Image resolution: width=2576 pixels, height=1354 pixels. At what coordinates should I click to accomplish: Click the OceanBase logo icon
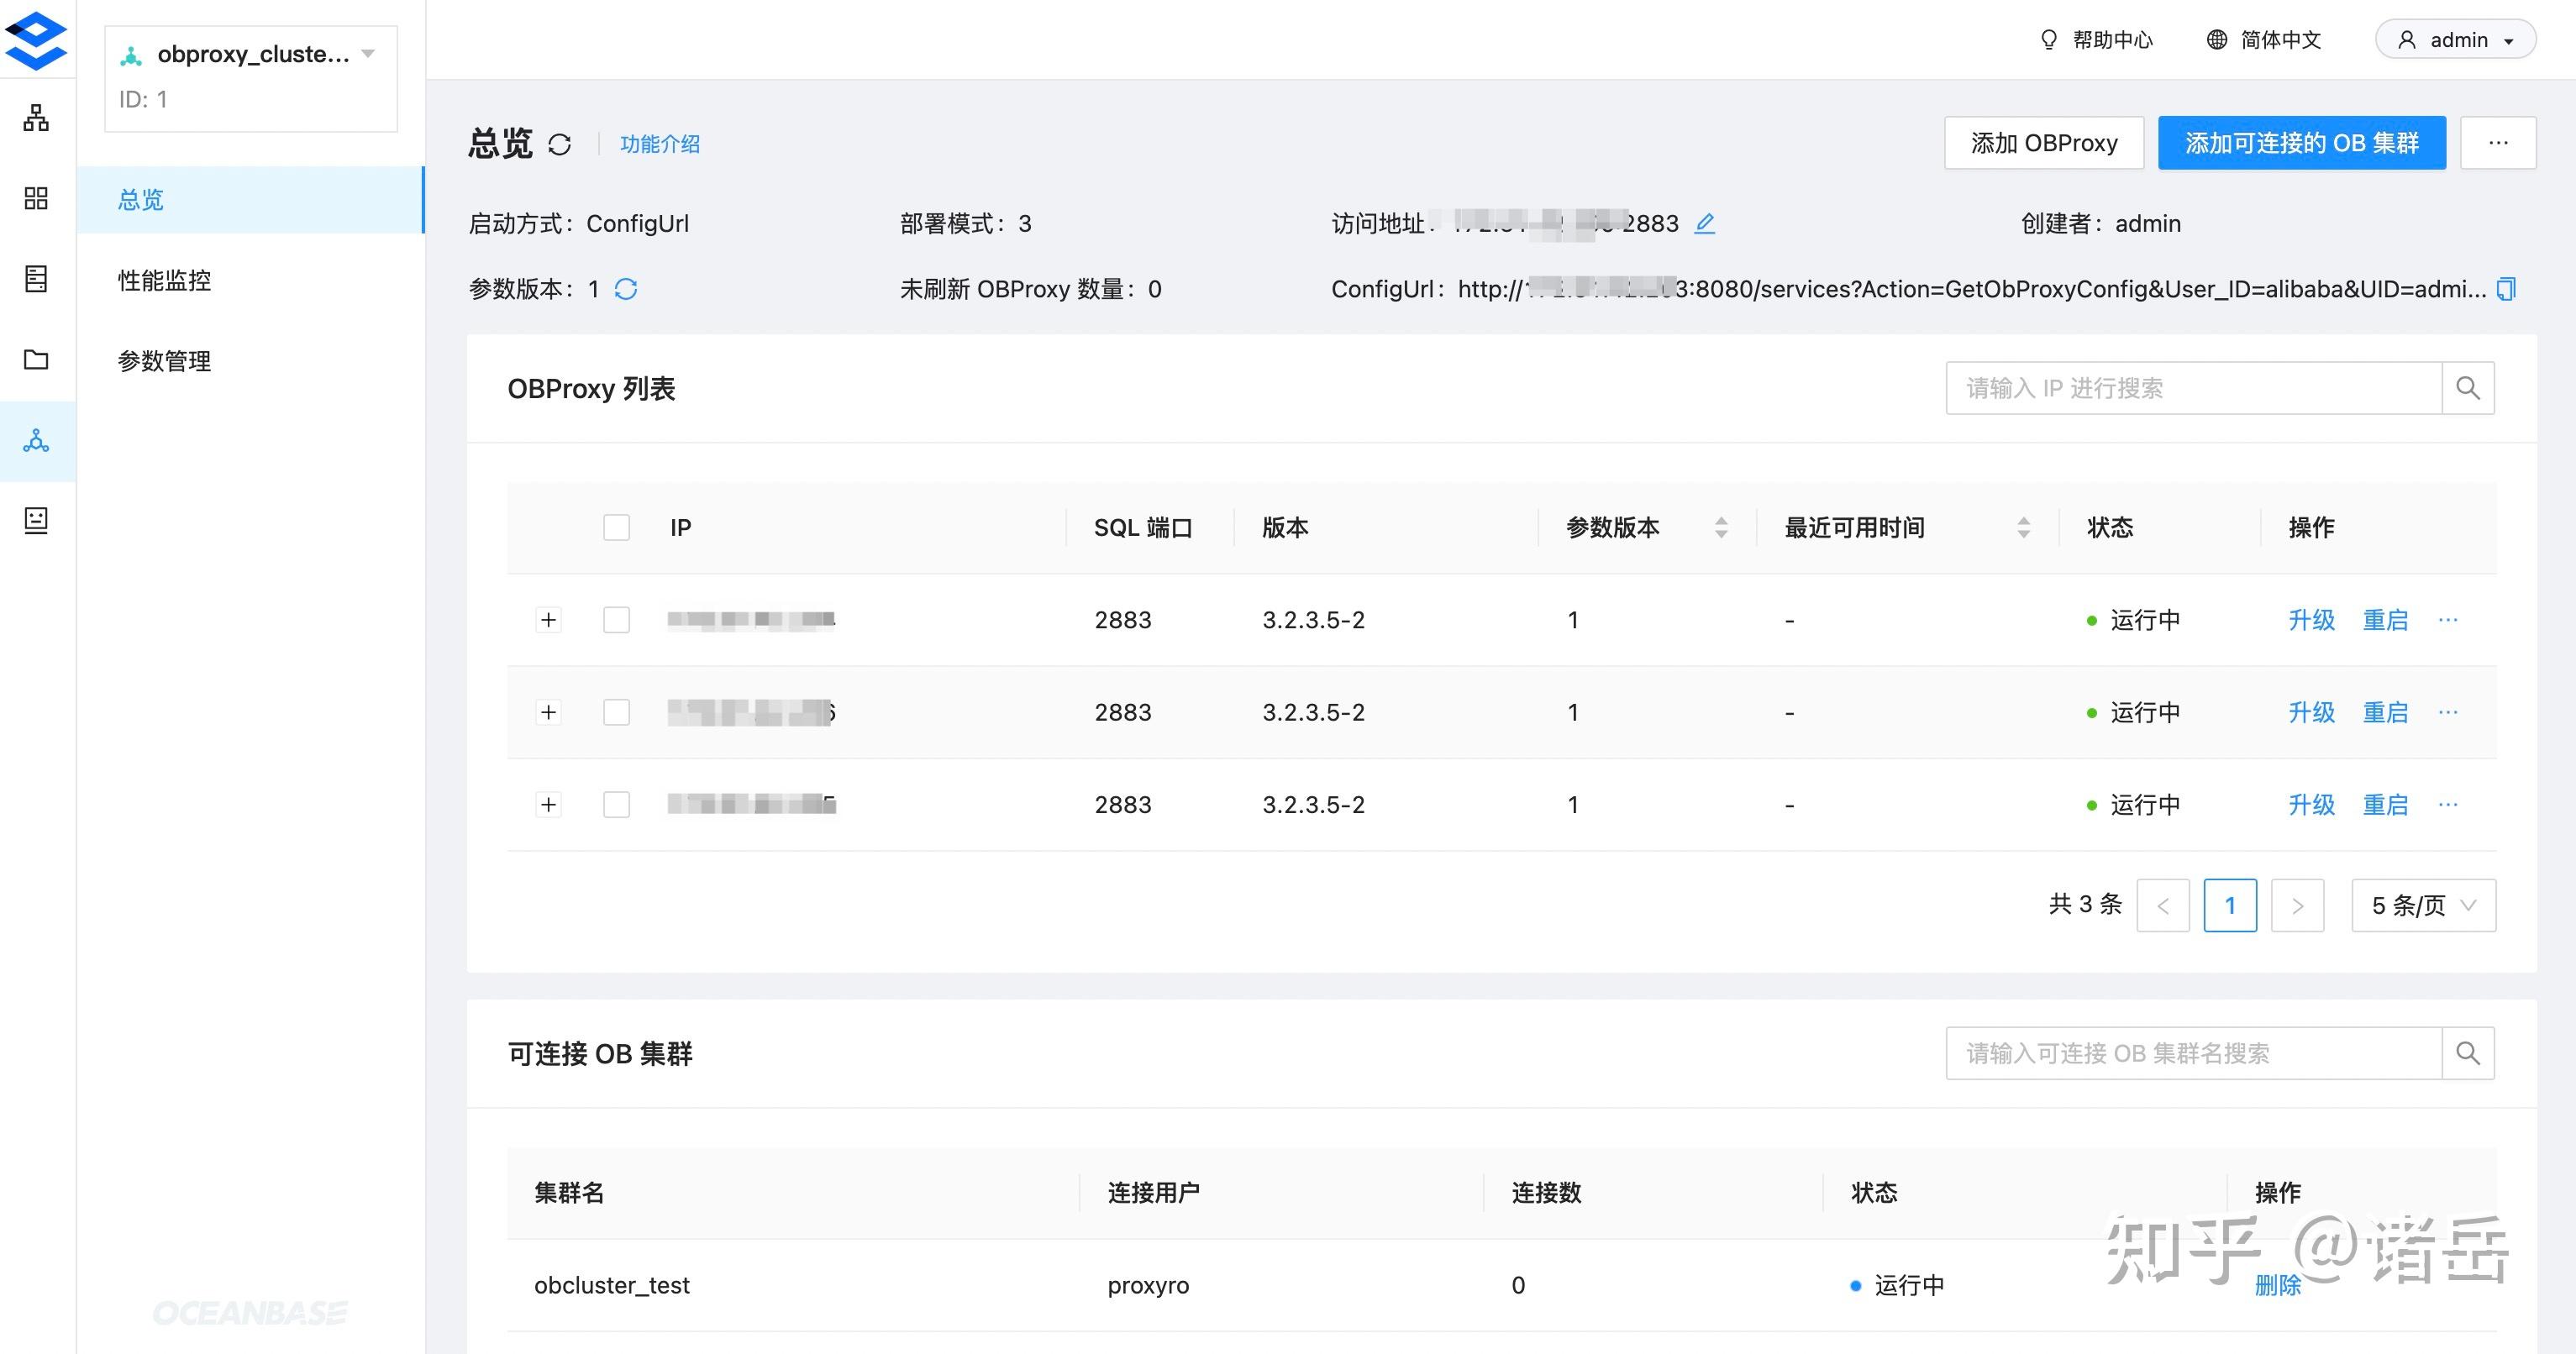coord(36,40)
